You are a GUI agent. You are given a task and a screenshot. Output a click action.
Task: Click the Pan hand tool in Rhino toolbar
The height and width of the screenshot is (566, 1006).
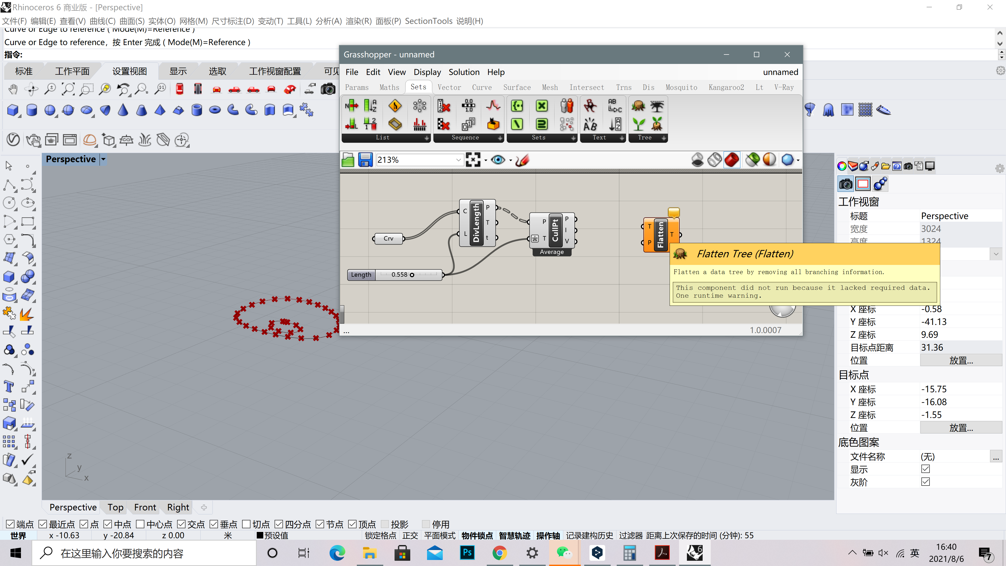(x=13, y=89)
